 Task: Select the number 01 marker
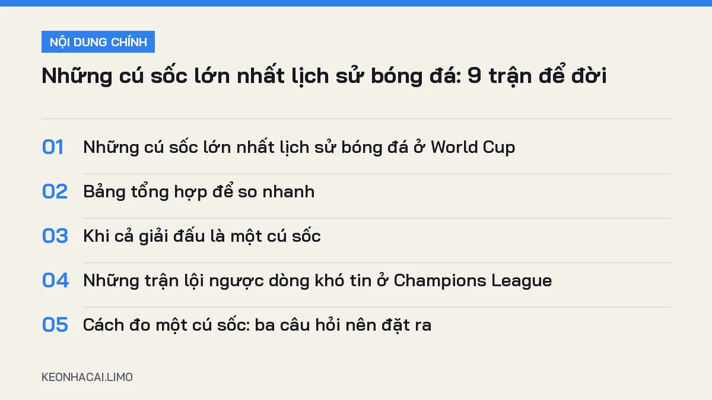pos(53,147)
